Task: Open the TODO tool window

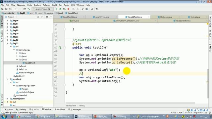Action: coord(34,109)
